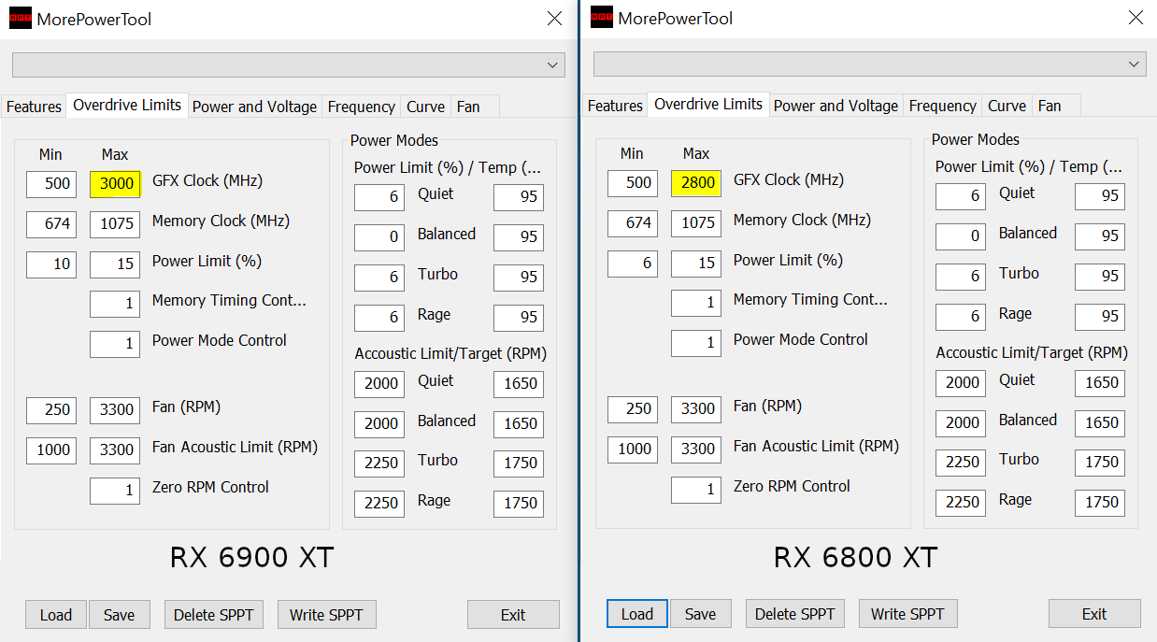Viewport: 1157px width, 642px height.
Task: Click Write SPPT in RX 6900 XT window
Action: [x=327, y=615]
